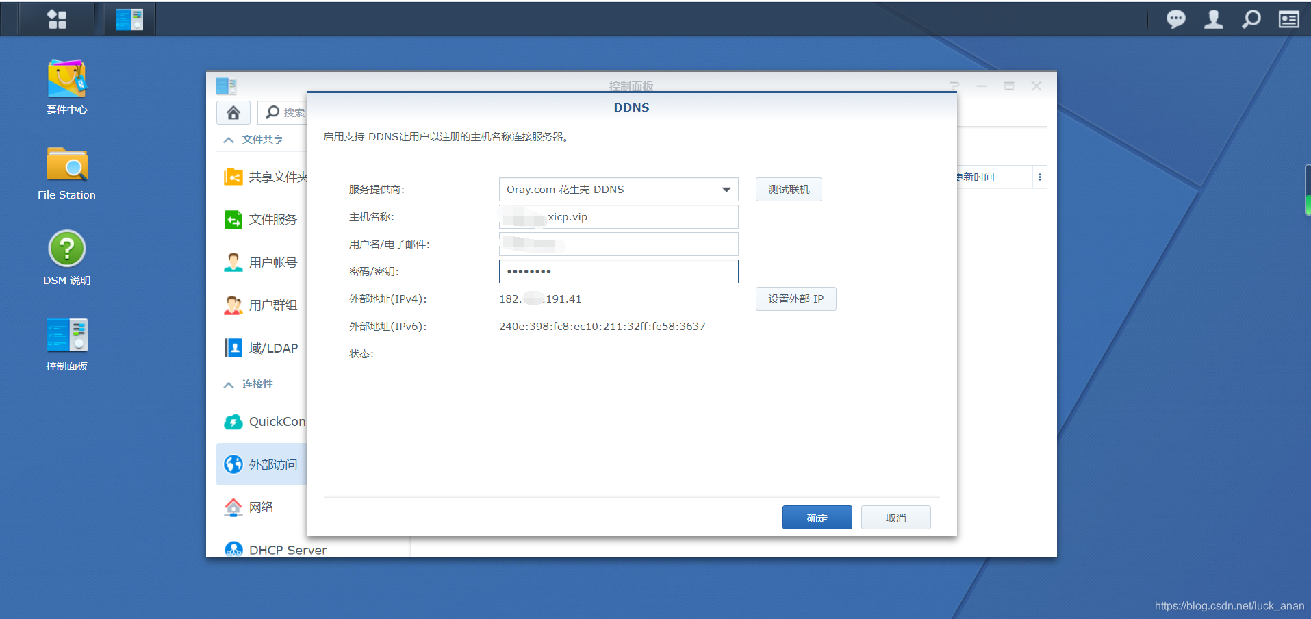Viewport: 1311px width, 619px height.
Task: Focus the 用户名/电子邮件 input field
Action: pos(619,244)
